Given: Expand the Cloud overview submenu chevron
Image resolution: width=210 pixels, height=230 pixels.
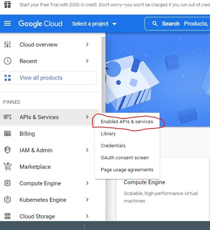Looking at the screenshot, I should pyautogui.click(x=87, y=44).
